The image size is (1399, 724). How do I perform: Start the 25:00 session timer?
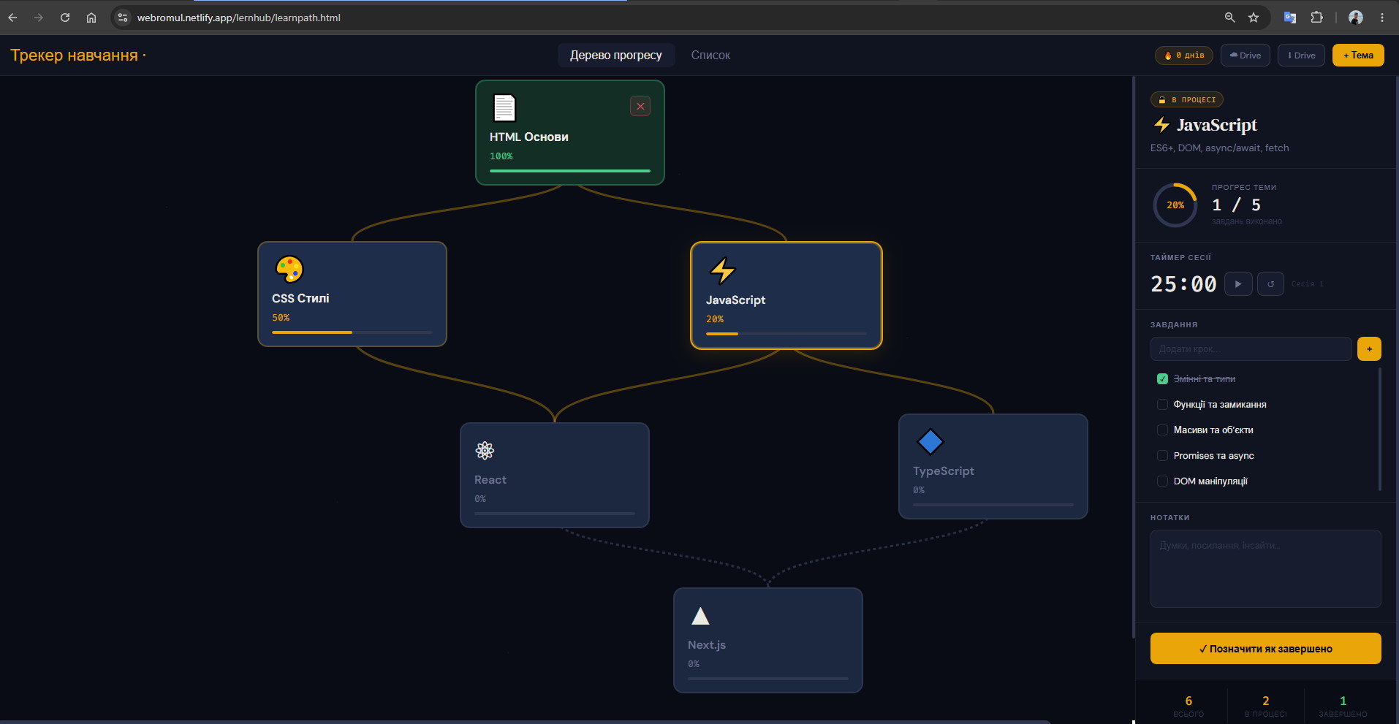pyautogui.click(x=1238, y=284)
